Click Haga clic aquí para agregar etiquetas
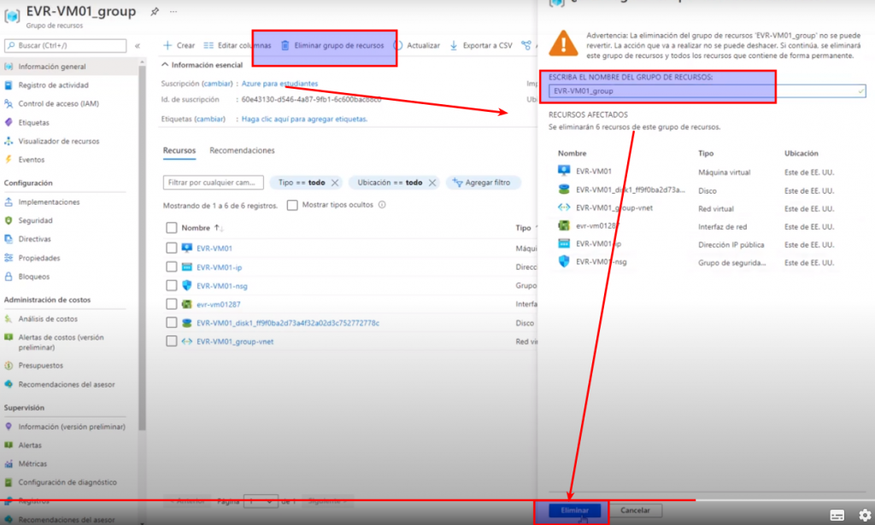The width and height of the screenshot is (875, 525). pyautogui.click(x=304, y=119)
